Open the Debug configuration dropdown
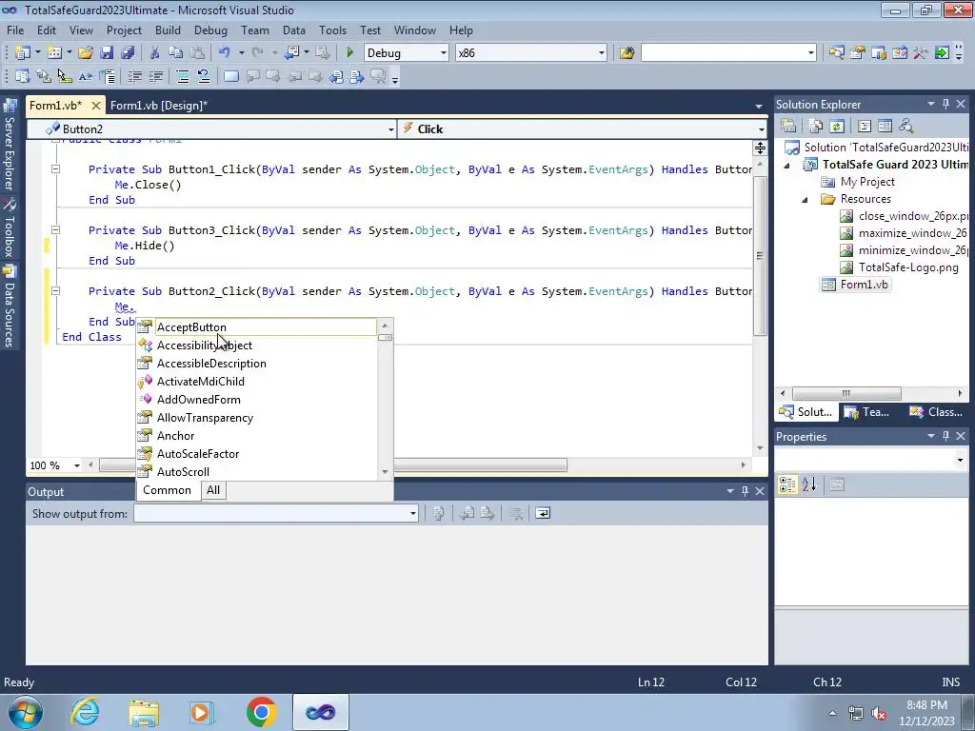 tap(444, 53)
